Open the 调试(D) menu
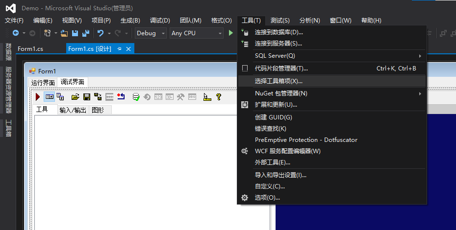456x230 pixels. pos(160,21)
